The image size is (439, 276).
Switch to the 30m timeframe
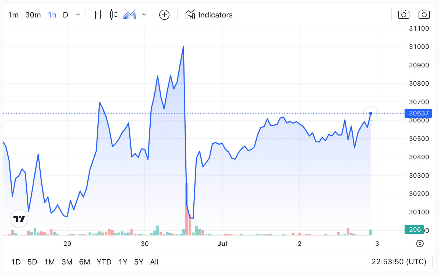tap(33, 15)
